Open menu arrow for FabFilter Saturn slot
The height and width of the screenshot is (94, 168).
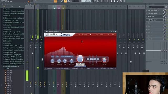(x=147, y=20)
